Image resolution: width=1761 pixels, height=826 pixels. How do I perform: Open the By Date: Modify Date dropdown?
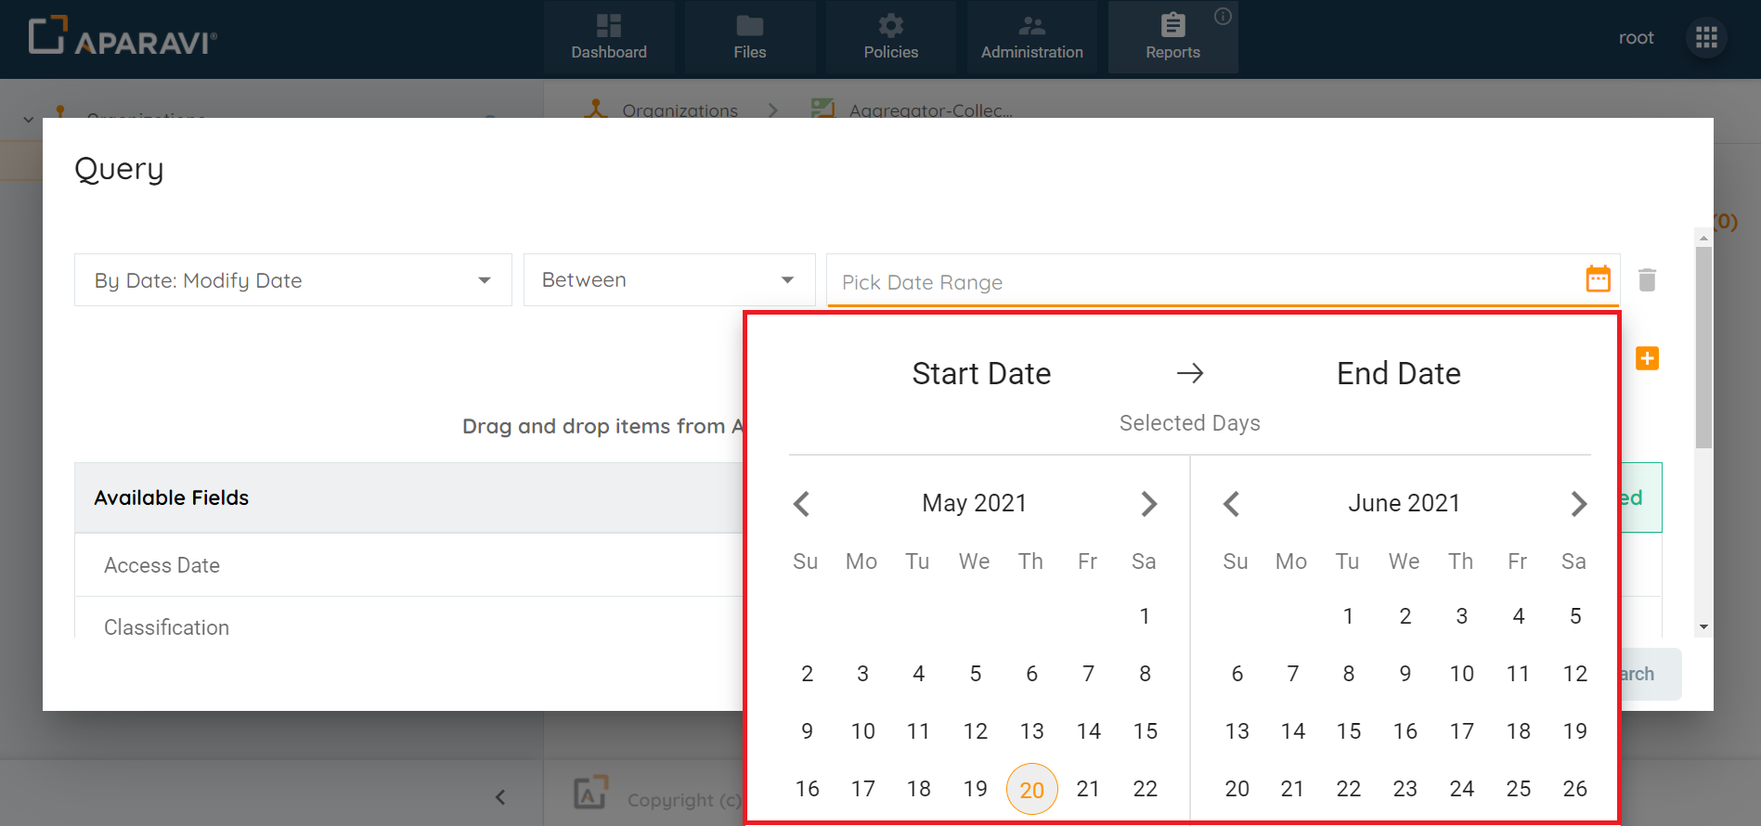click(x=292, y=280)
